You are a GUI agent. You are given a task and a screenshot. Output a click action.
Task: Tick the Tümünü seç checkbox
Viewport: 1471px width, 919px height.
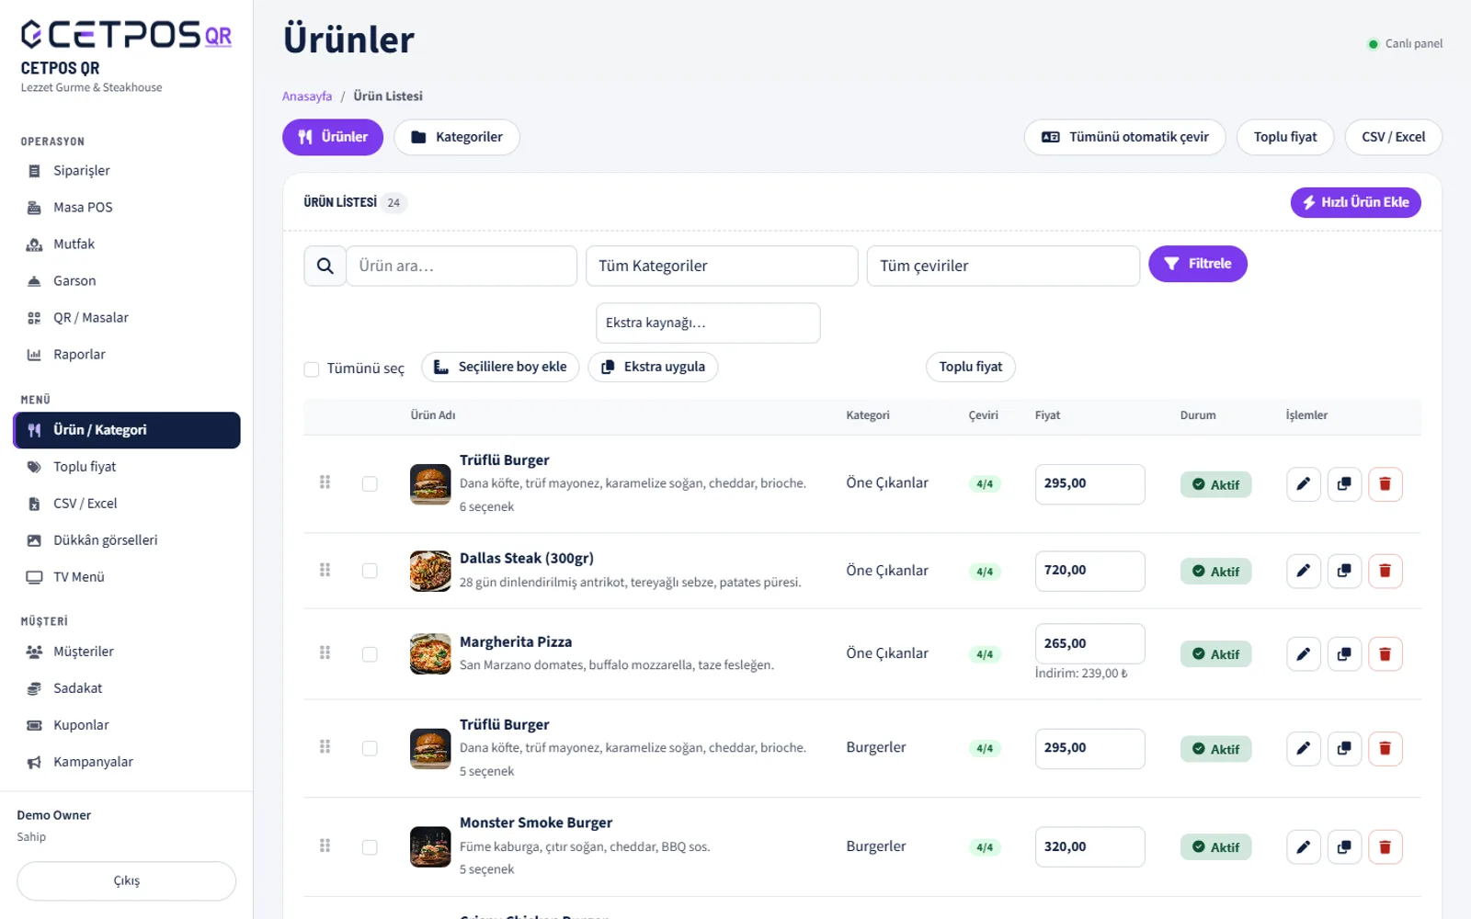[x=312, y=369]
